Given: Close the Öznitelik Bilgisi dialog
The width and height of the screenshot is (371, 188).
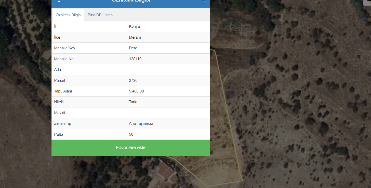Looking at the screenshot, I should point(204,1).
